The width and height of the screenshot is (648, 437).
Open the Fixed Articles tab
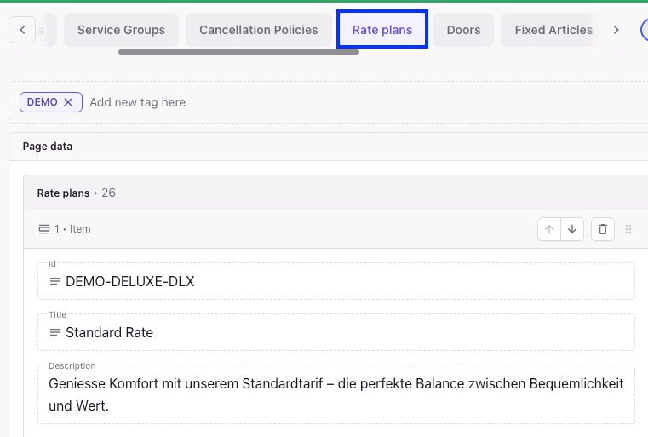point(553,30)
